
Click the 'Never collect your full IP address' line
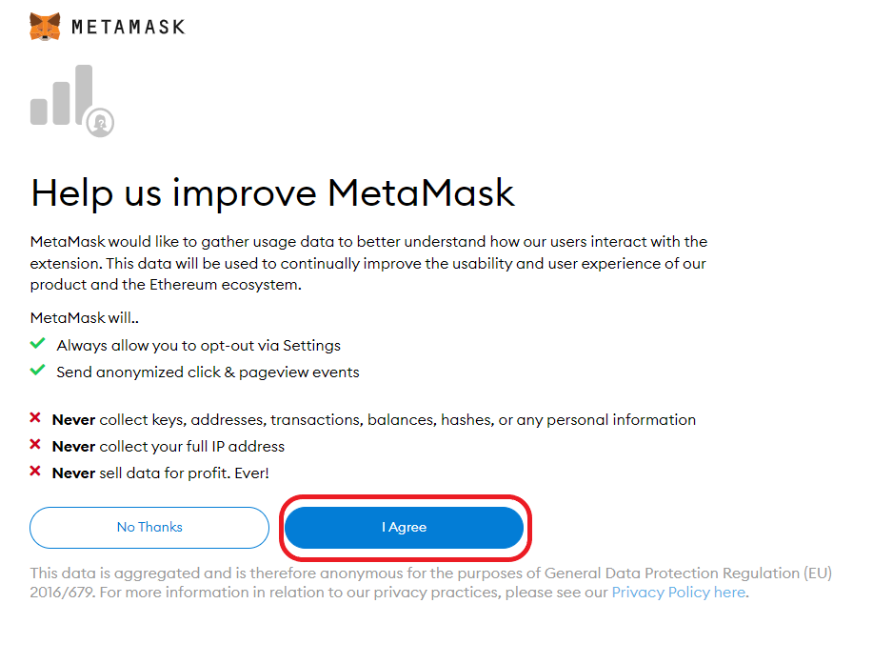(169, 446)
